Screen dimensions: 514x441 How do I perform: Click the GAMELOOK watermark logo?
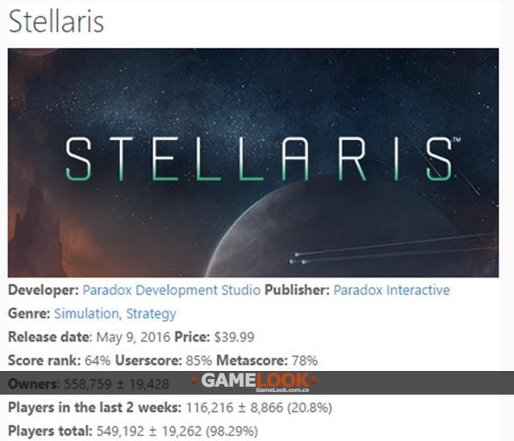[x=255, y=380]
